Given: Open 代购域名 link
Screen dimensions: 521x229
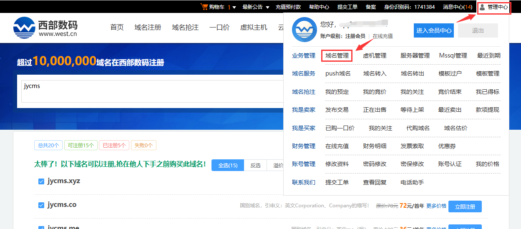Looking at the screenshot, I should point(418,128).
